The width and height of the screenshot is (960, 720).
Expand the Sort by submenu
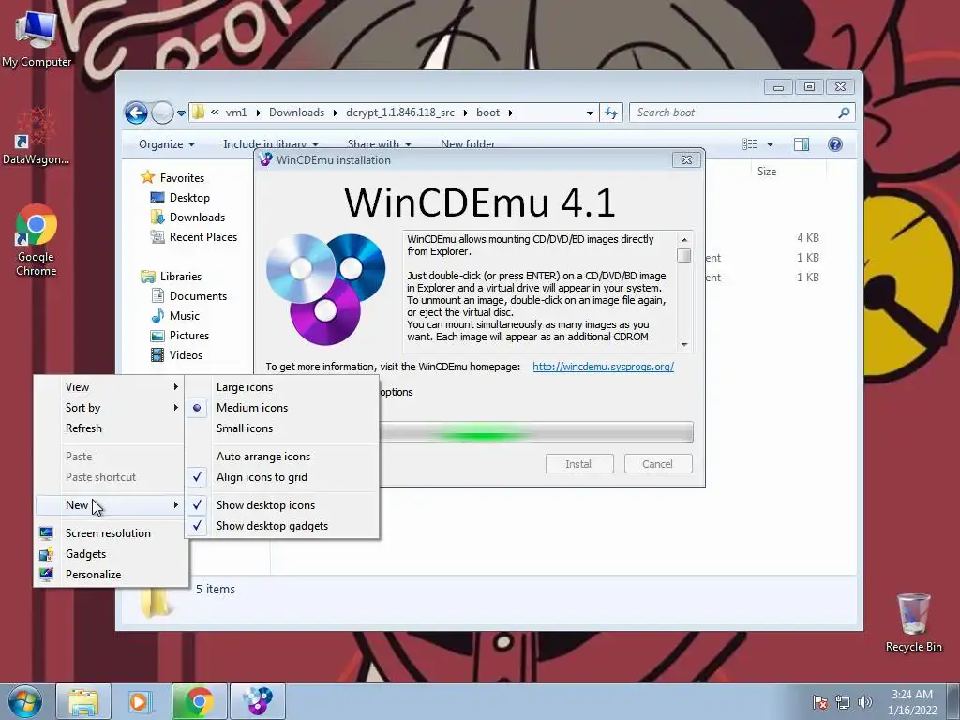[x=111, y=408]
